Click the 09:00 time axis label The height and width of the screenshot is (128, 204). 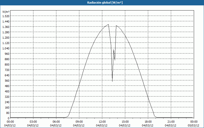[x=79, y=122]
